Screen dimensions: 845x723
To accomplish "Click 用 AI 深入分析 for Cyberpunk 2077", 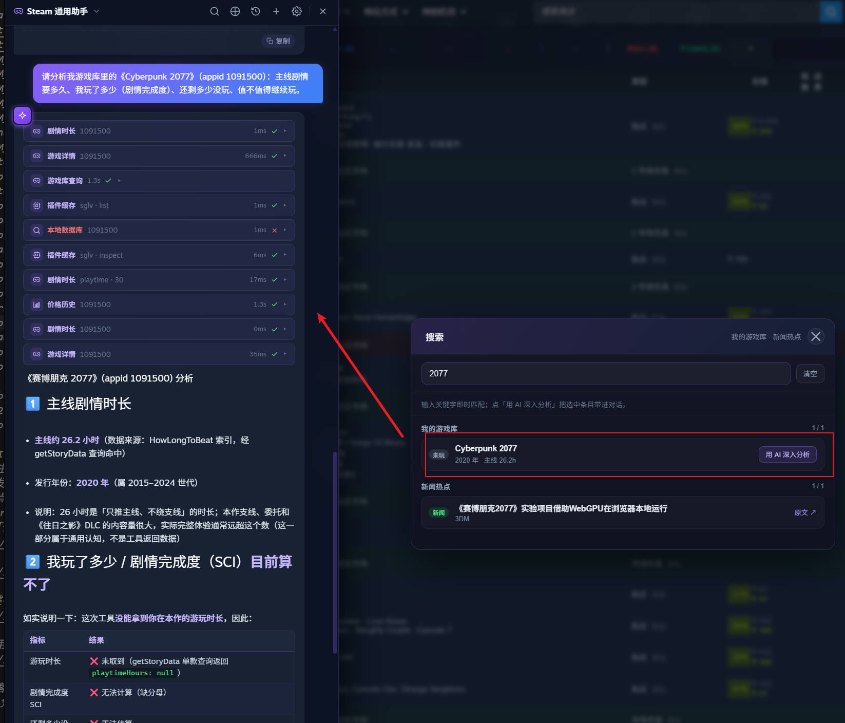I will click(788, 454).
